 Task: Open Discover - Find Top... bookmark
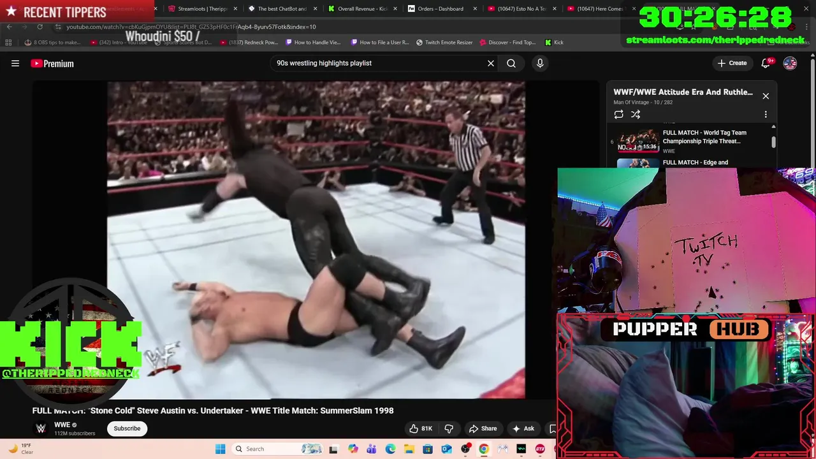(507, 43)
